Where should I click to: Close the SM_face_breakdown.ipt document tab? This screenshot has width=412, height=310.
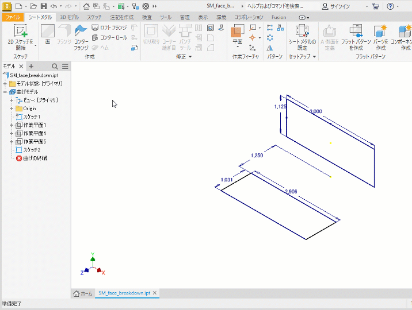point(155,293)
